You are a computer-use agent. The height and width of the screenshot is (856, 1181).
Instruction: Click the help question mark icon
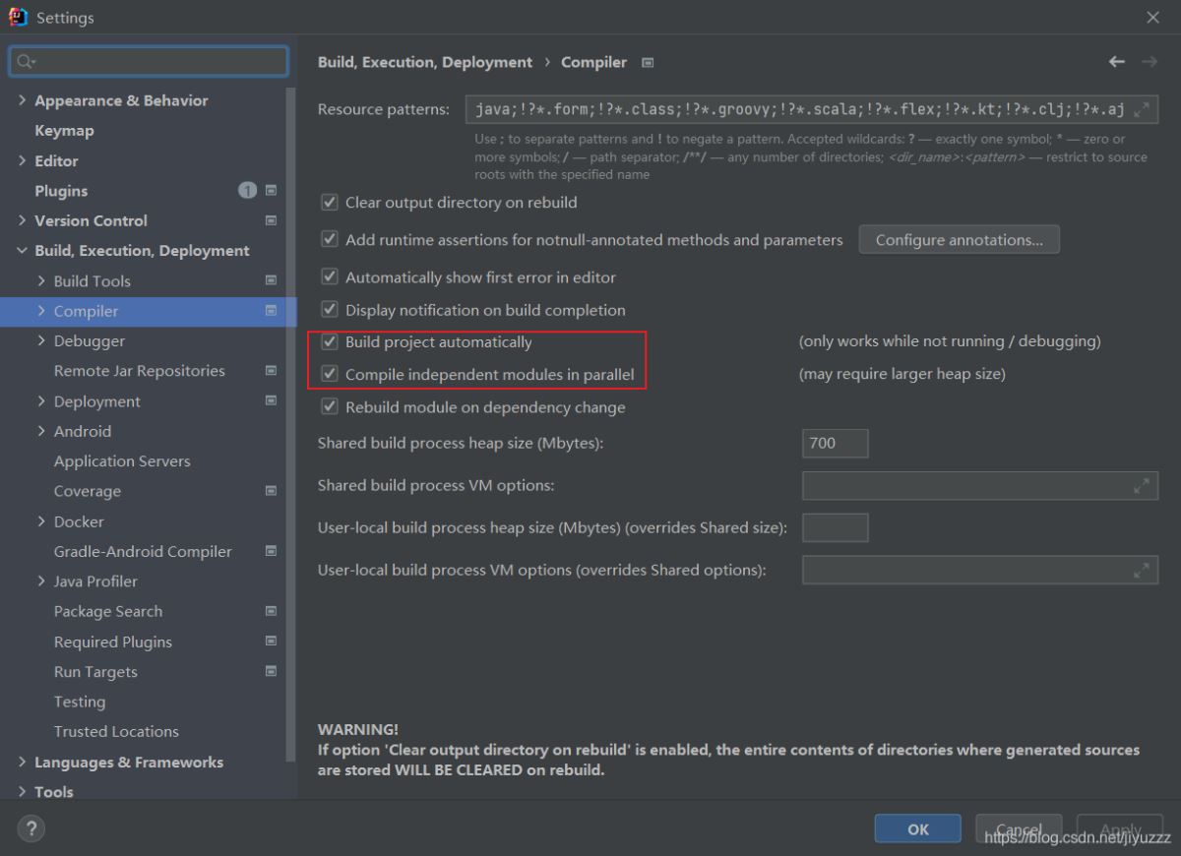tap(31, 828)
